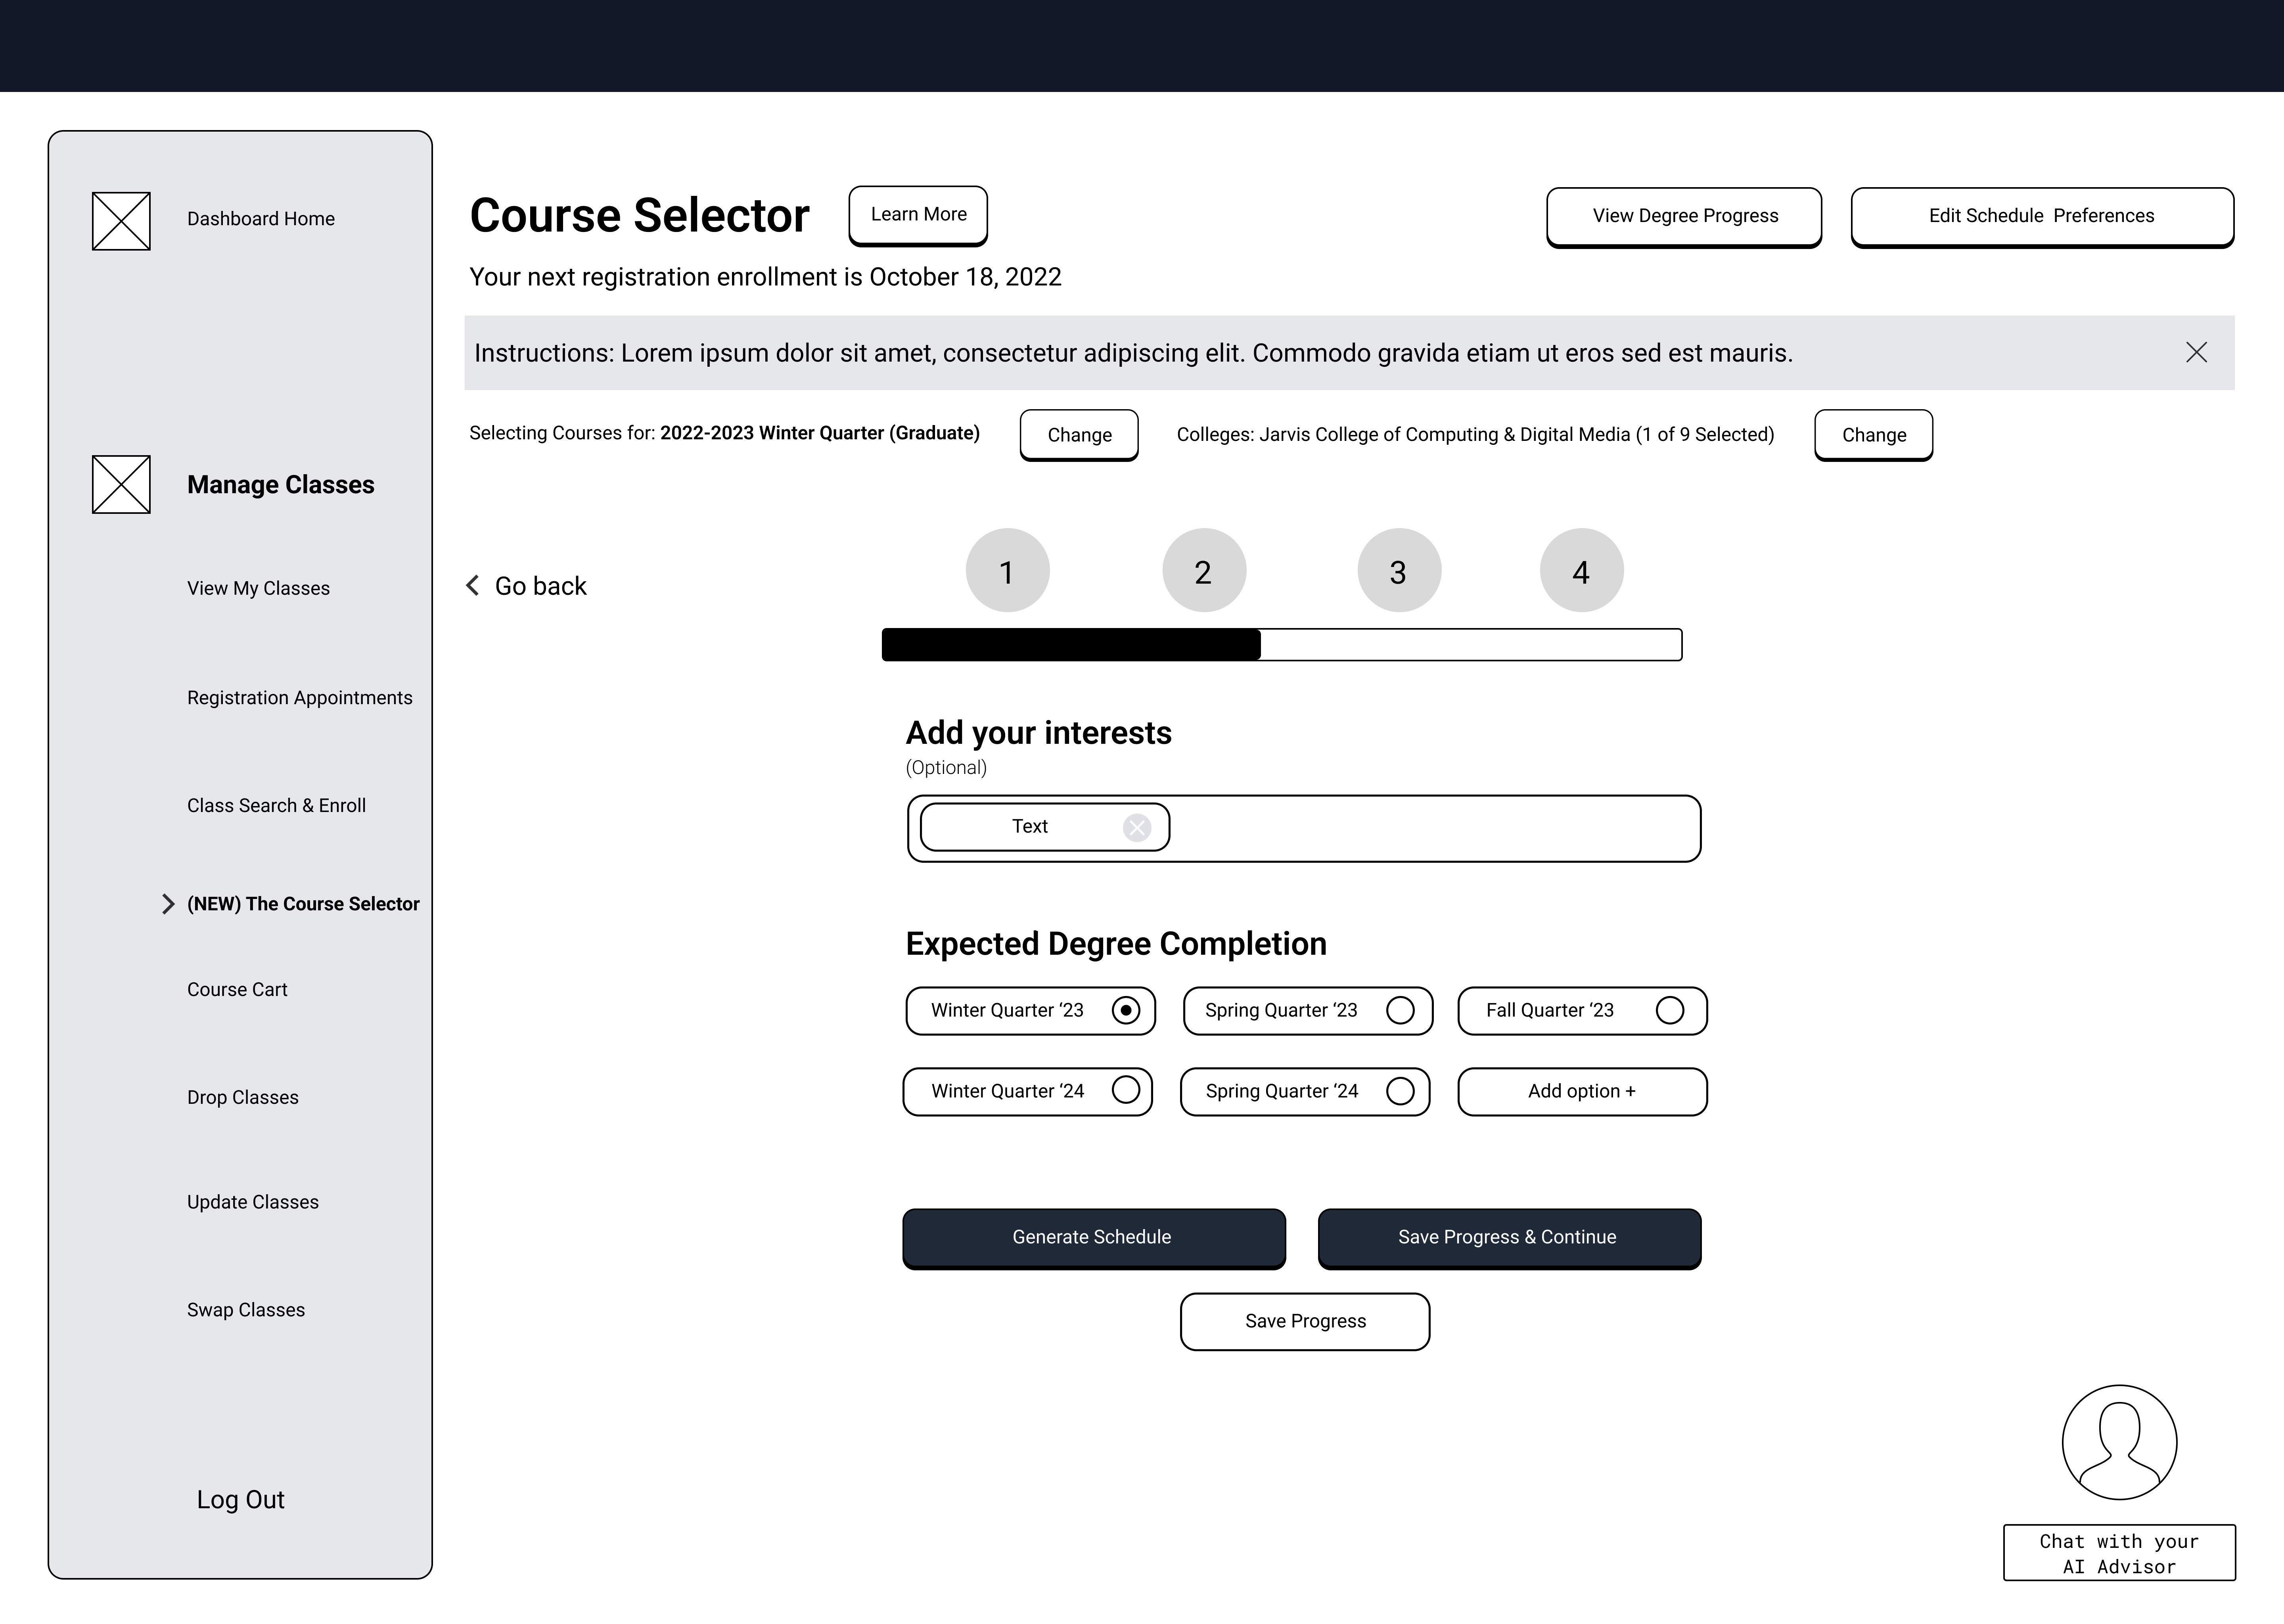Click the Course Selector page title
This screenshot has height=1624, width=2284.
point(640,216)
